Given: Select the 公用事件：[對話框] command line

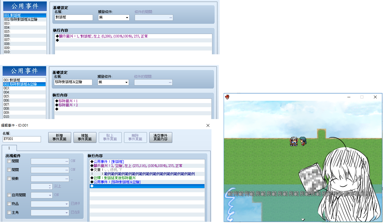Looking at the screenshot, I should point(147,162).
